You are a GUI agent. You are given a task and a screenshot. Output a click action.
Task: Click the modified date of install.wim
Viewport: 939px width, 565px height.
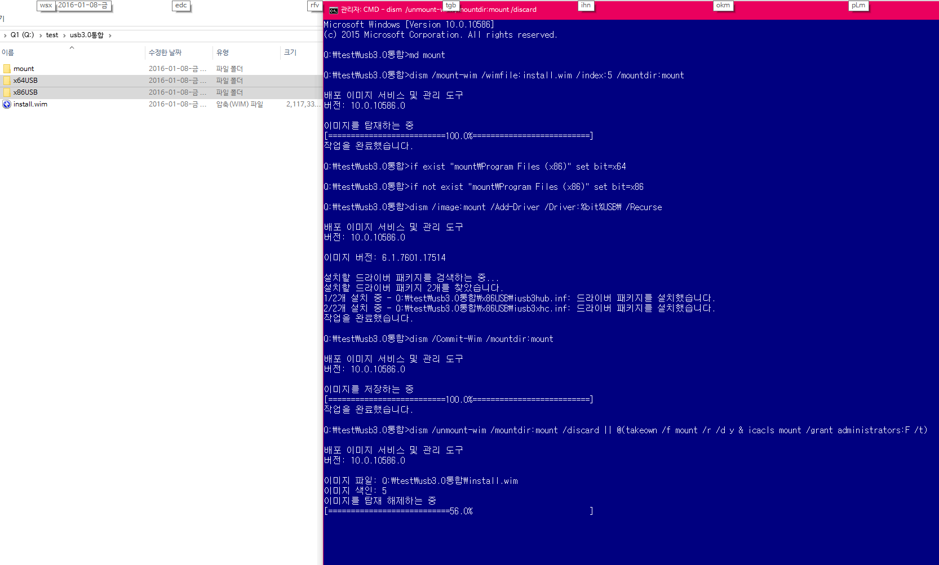178,104
